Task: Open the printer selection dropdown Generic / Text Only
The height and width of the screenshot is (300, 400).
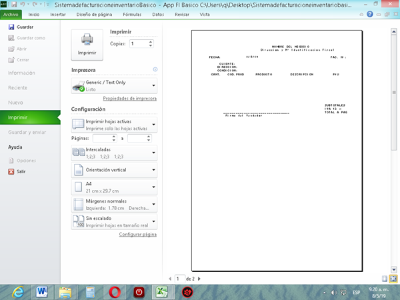Action: click(114, 86)
